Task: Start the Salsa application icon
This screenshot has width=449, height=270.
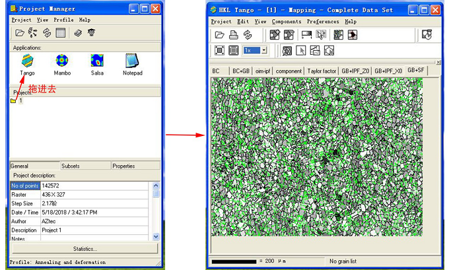Action: 97,62
